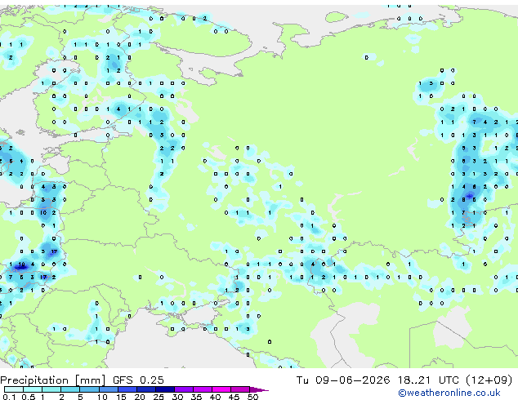The height and width of the screenshot is (400, 518).
Task: Click the '18..21 UTC' time range
Action: tap(428, 380)
